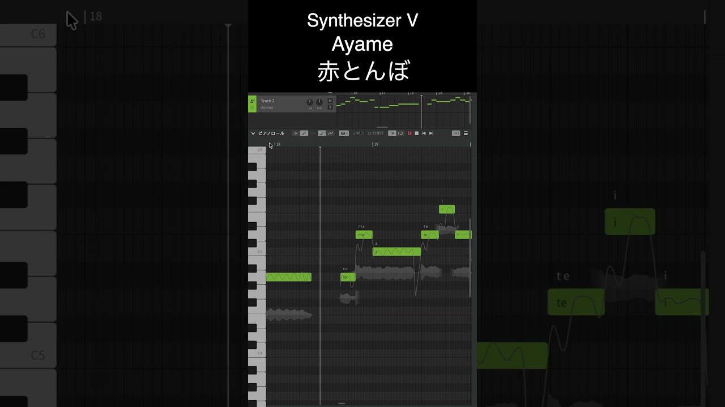
Task: Jump to start with skip-back button
Action: (x=424, y=133)
